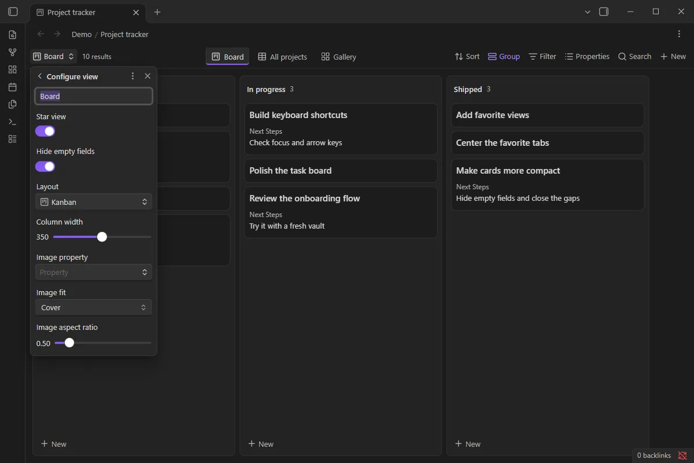Open command palette icon in the ribbon
The image size is (694, 463).
coord(13,122)
